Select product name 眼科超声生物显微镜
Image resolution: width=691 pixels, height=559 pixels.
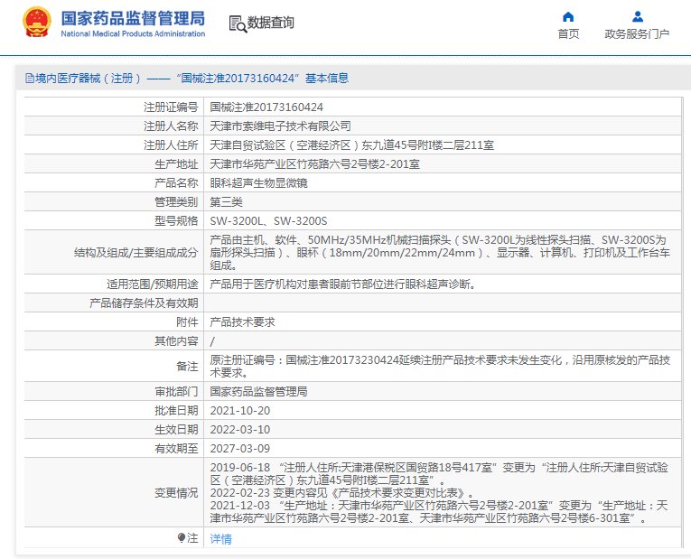(258, 182)
